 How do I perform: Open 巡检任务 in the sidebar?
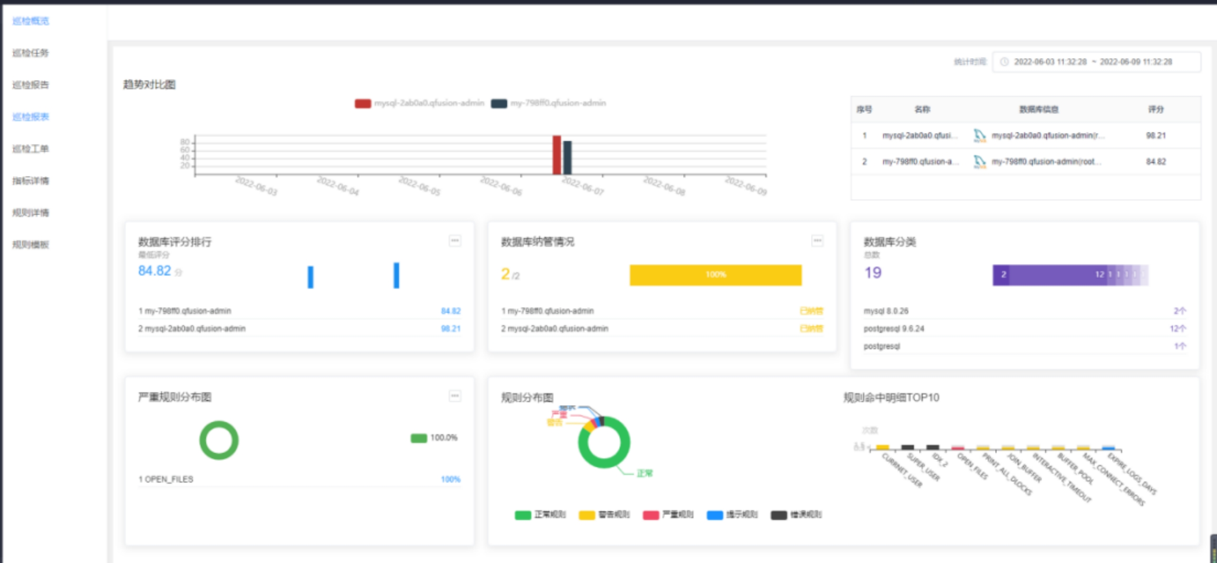(x=30, y=53)
